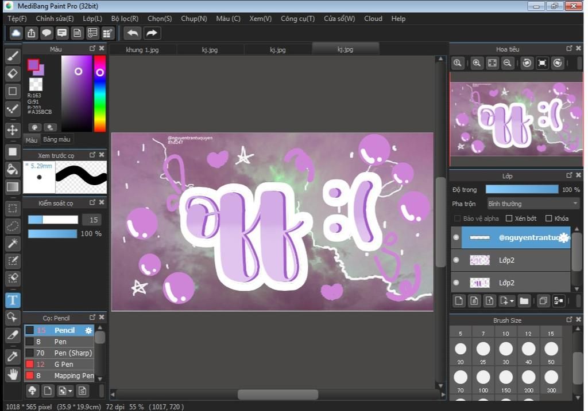Toggle Bảo vệ alpha checkbox
The width and height of the screenshot is (588, 411).
pos(457,218)
